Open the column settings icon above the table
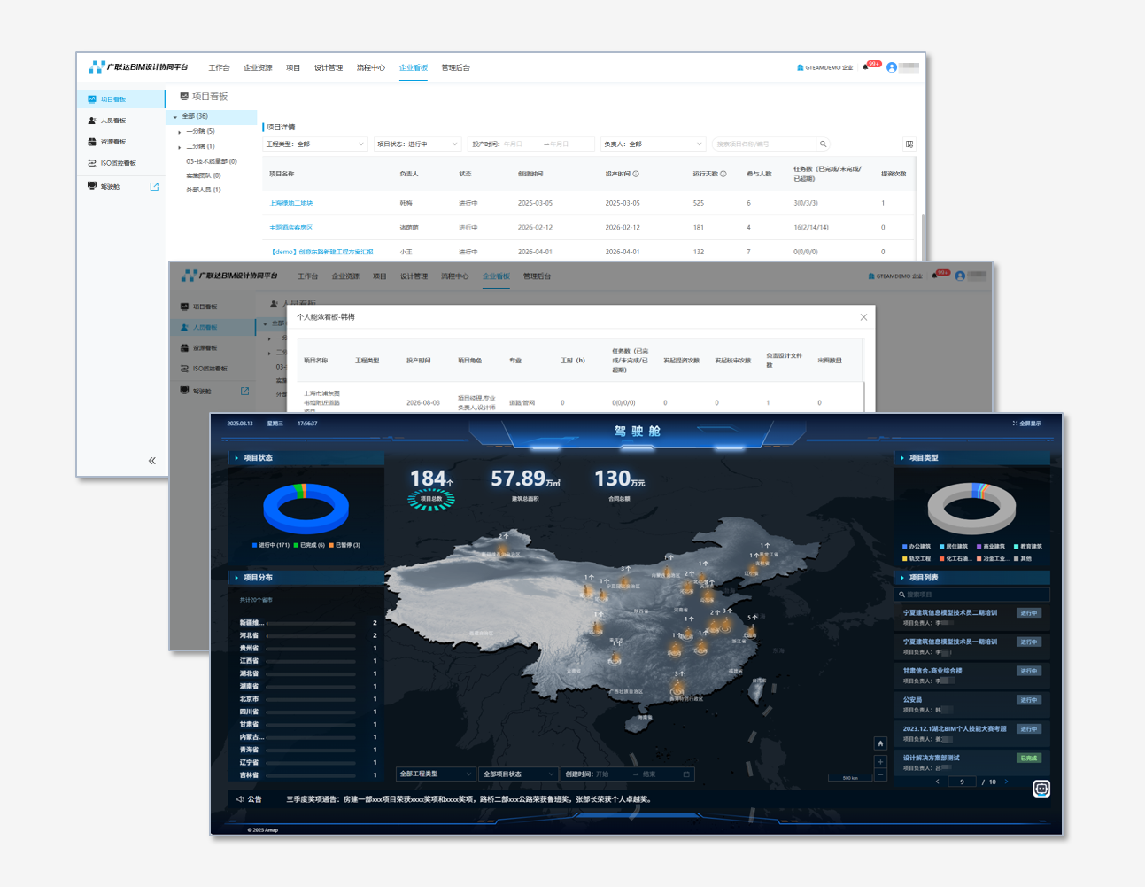1145x887 pixels. pyautogui.click(x=909, y=144)
